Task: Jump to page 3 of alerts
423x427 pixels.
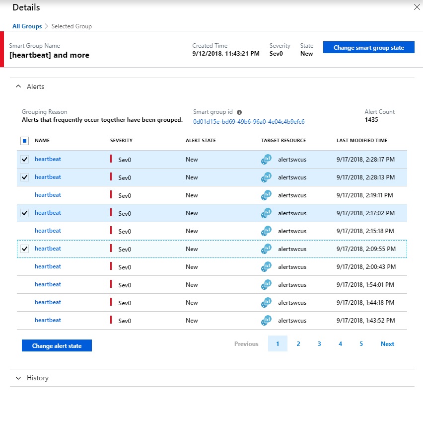Action: point(319,344)
